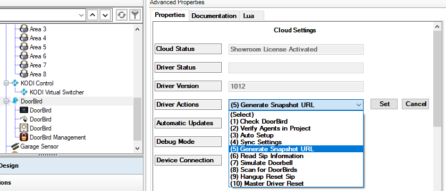
Task: Choose (10) Master Driver Reset
Action: [296, 184]
